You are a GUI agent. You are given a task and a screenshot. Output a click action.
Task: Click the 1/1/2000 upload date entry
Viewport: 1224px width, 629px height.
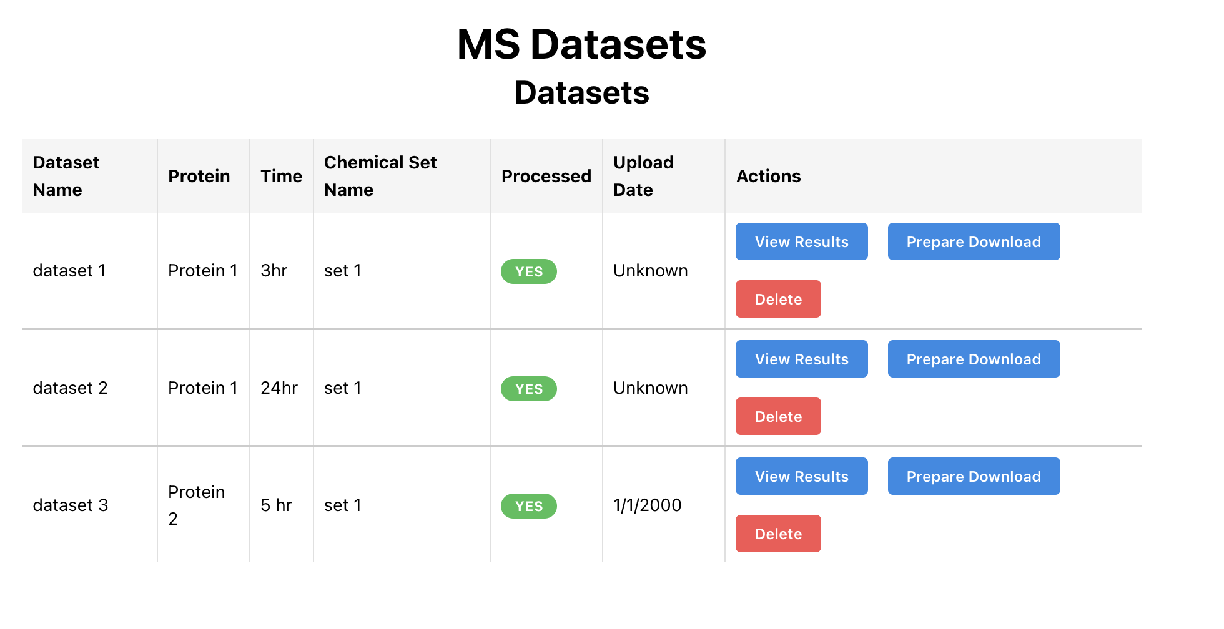point(646,505)
